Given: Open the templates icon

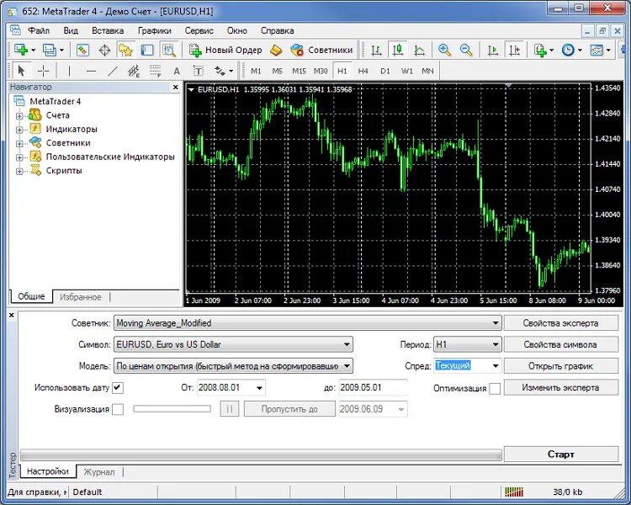Looking at the screenshot, I should click(x=597, y=50).
